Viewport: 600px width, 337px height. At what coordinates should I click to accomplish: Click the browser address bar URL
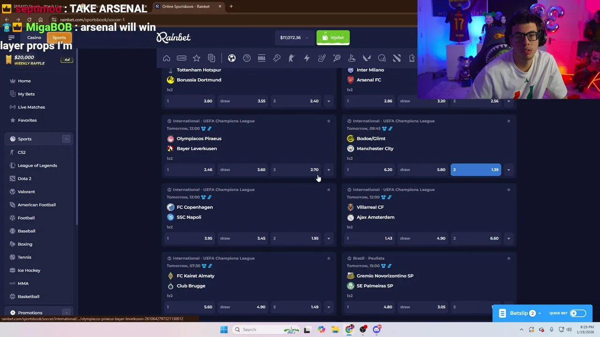pos(92,20)
